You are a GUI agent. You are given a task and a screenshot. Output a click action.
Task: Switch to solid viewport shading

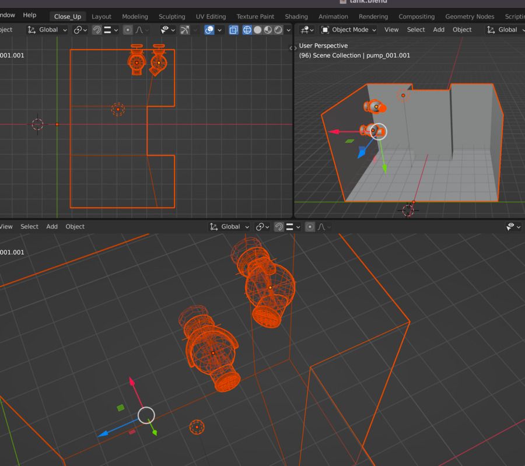(x=257, y=30)
